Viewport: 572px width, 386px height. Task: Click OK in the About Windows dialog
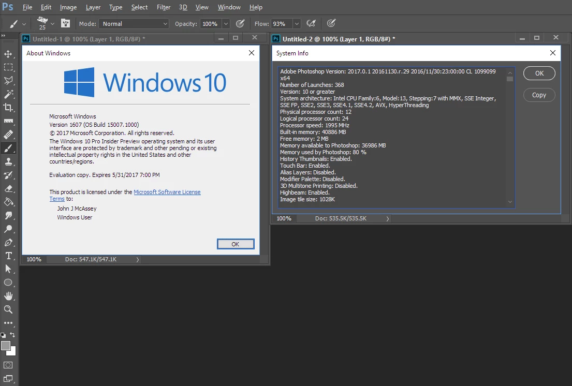pyautogui.click(x=236, y=244)
